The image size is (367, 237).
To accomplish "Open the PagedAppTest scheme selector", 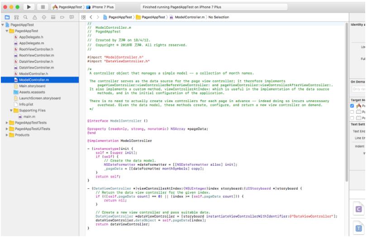I will point(67,7).
